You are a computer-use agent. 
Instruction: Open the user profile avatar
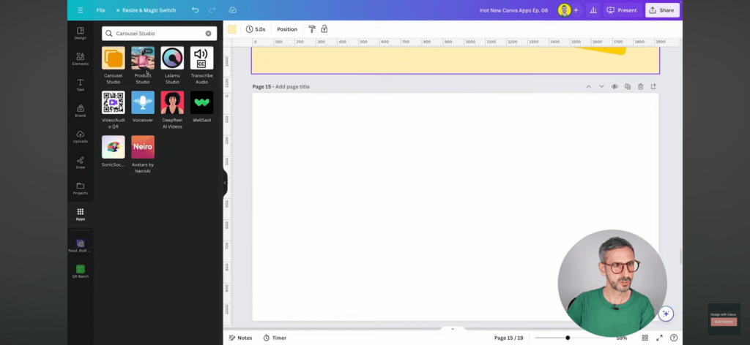pyautogui.click(x=565, y=10)
